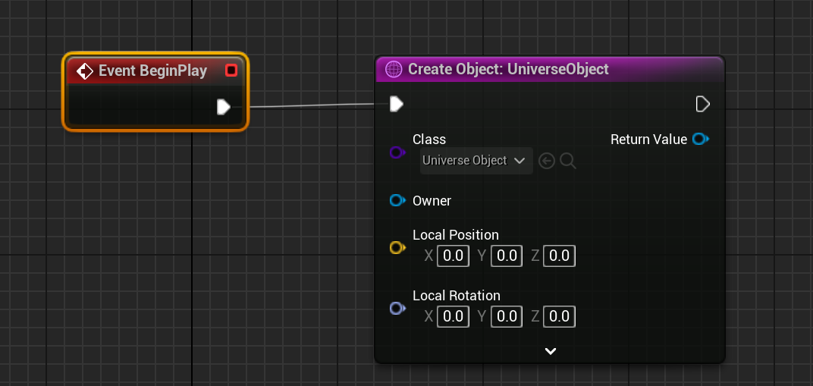Click the Local Position X value field
The image size is (813, 386).
(x=453, y=256)
